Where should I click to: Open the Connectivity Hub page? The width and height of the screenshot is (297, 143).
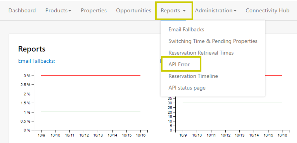[267, 11]
